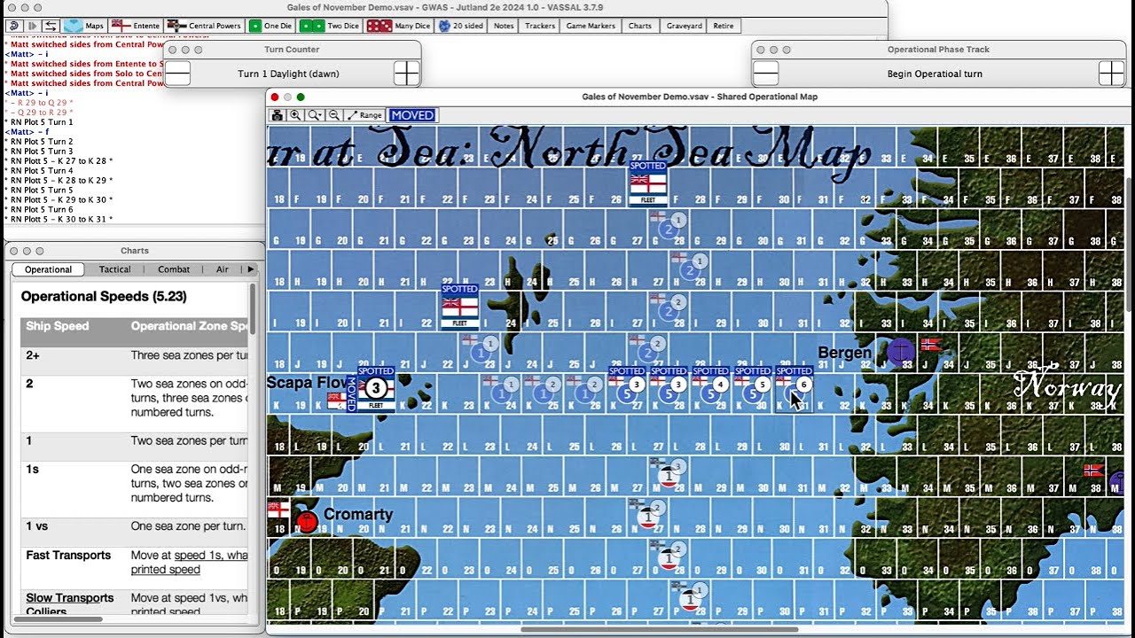Open the Entente side window
This screenshot has height=638, width=1135.
(136, 26)
